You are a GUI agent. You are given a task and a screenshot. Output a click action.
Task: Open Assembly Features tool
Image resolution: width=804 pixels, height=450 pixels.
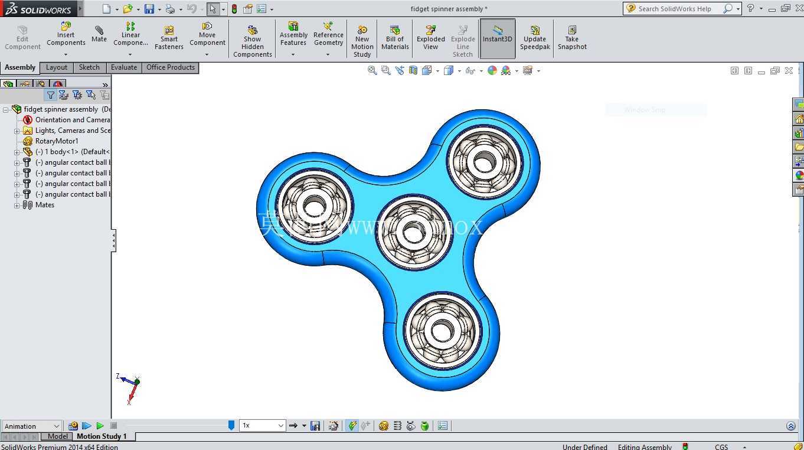tap(293, 34)
